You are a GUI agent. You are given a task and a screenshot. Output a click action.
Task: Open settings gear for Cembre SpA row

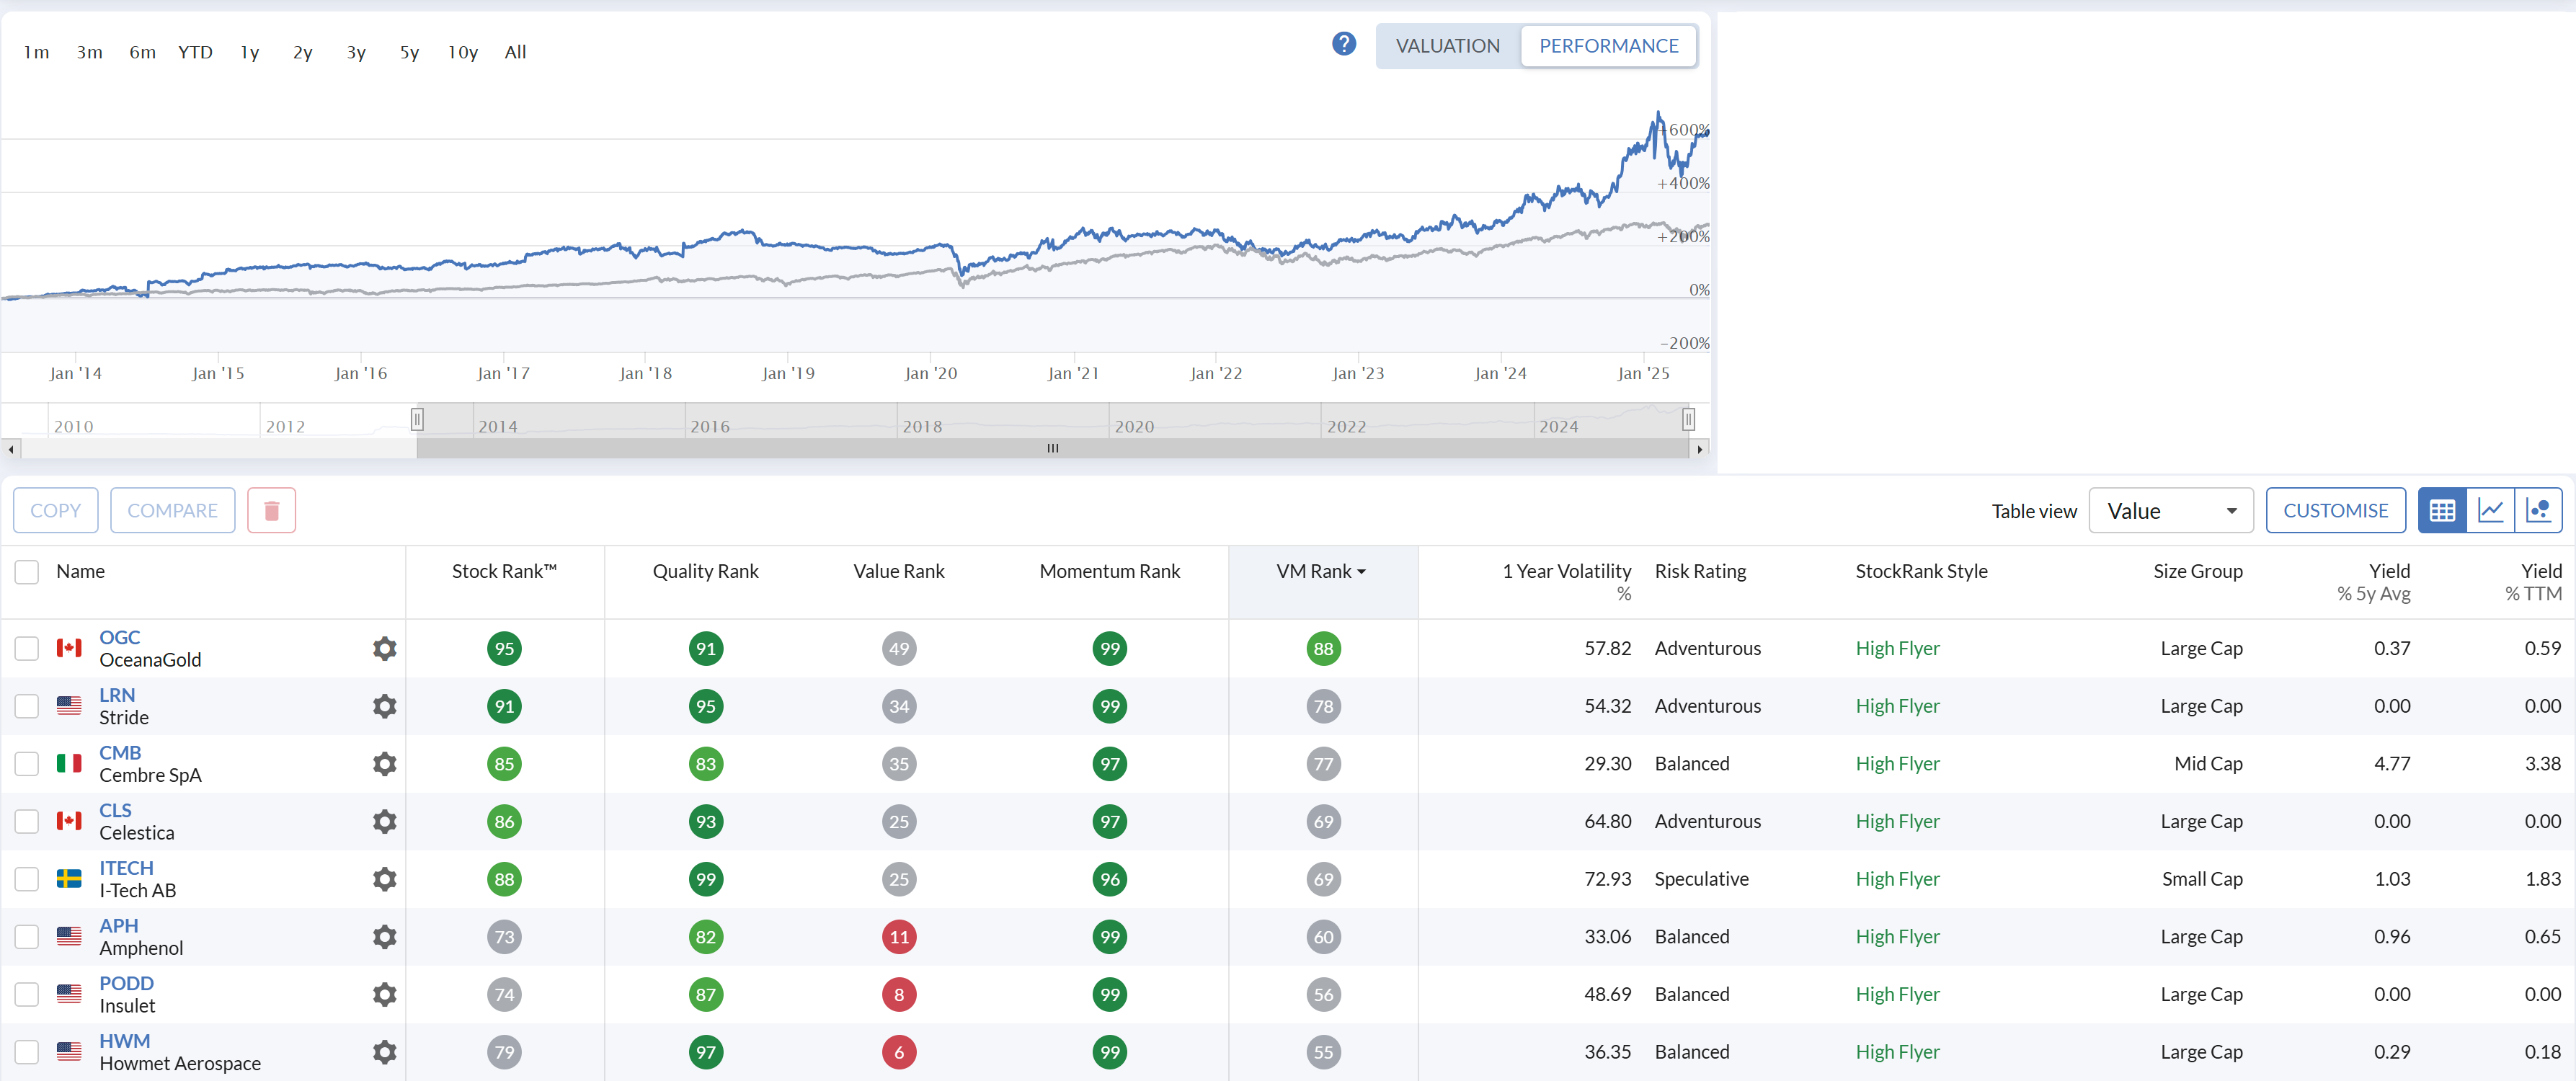pyautogui.click(x=385, y=764)
